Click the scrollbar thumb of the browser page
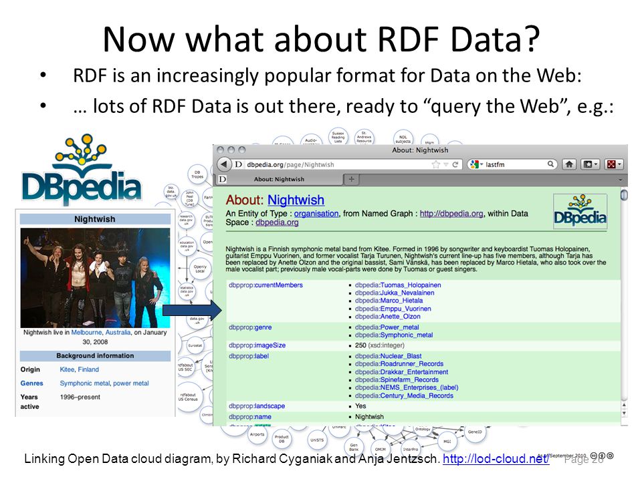The height and width of the screenshot is (481, 642). (625, 194)
